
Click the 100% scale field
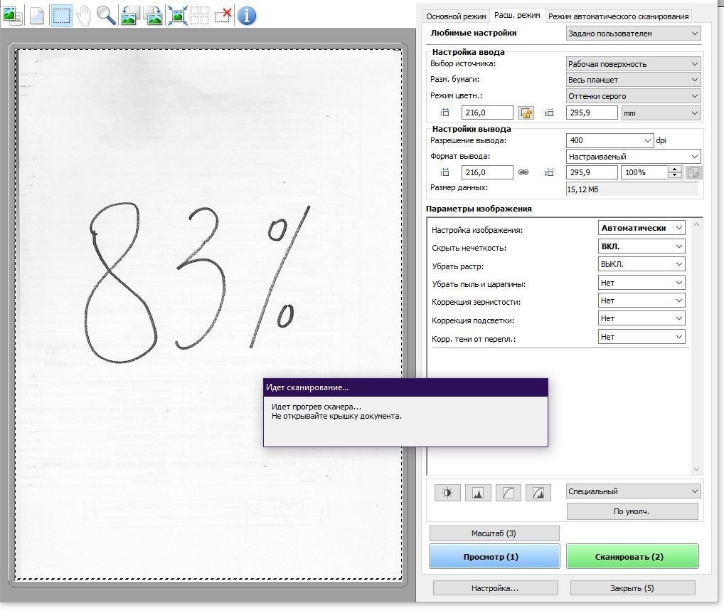point(644,172)
